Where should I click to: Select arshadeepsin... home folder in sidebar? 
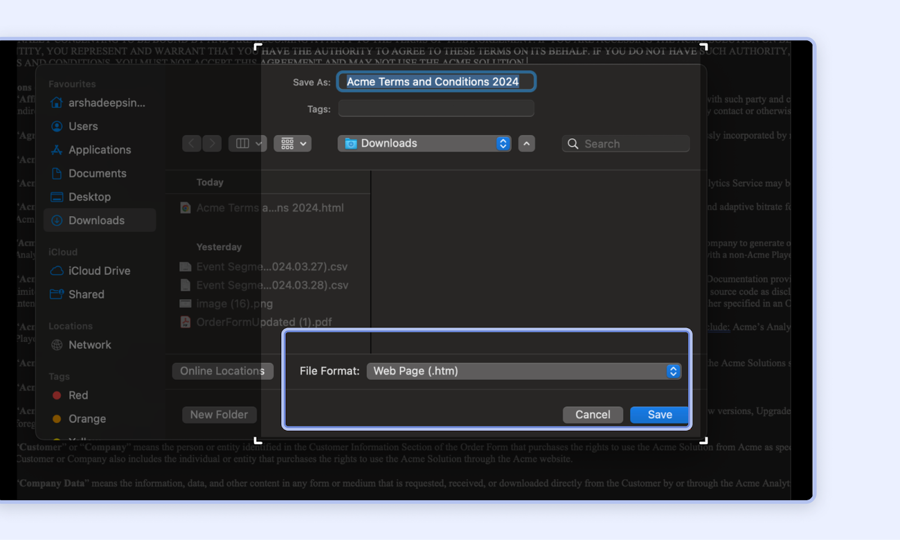[100, 103]
